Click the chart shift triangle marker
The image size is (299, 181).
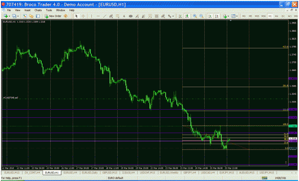coord(231,20)
